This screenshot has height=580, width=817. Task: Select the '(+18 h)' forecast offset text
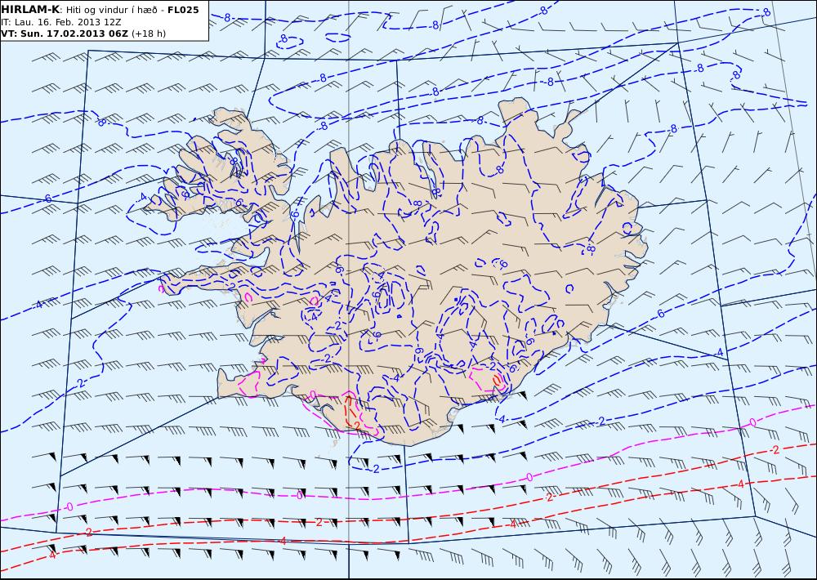coord(149,33)
